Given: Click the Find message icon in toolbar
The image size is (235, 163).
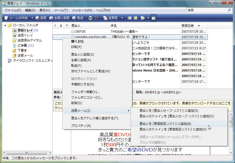Looking at the screenshot, I should (x=143, y=18).
